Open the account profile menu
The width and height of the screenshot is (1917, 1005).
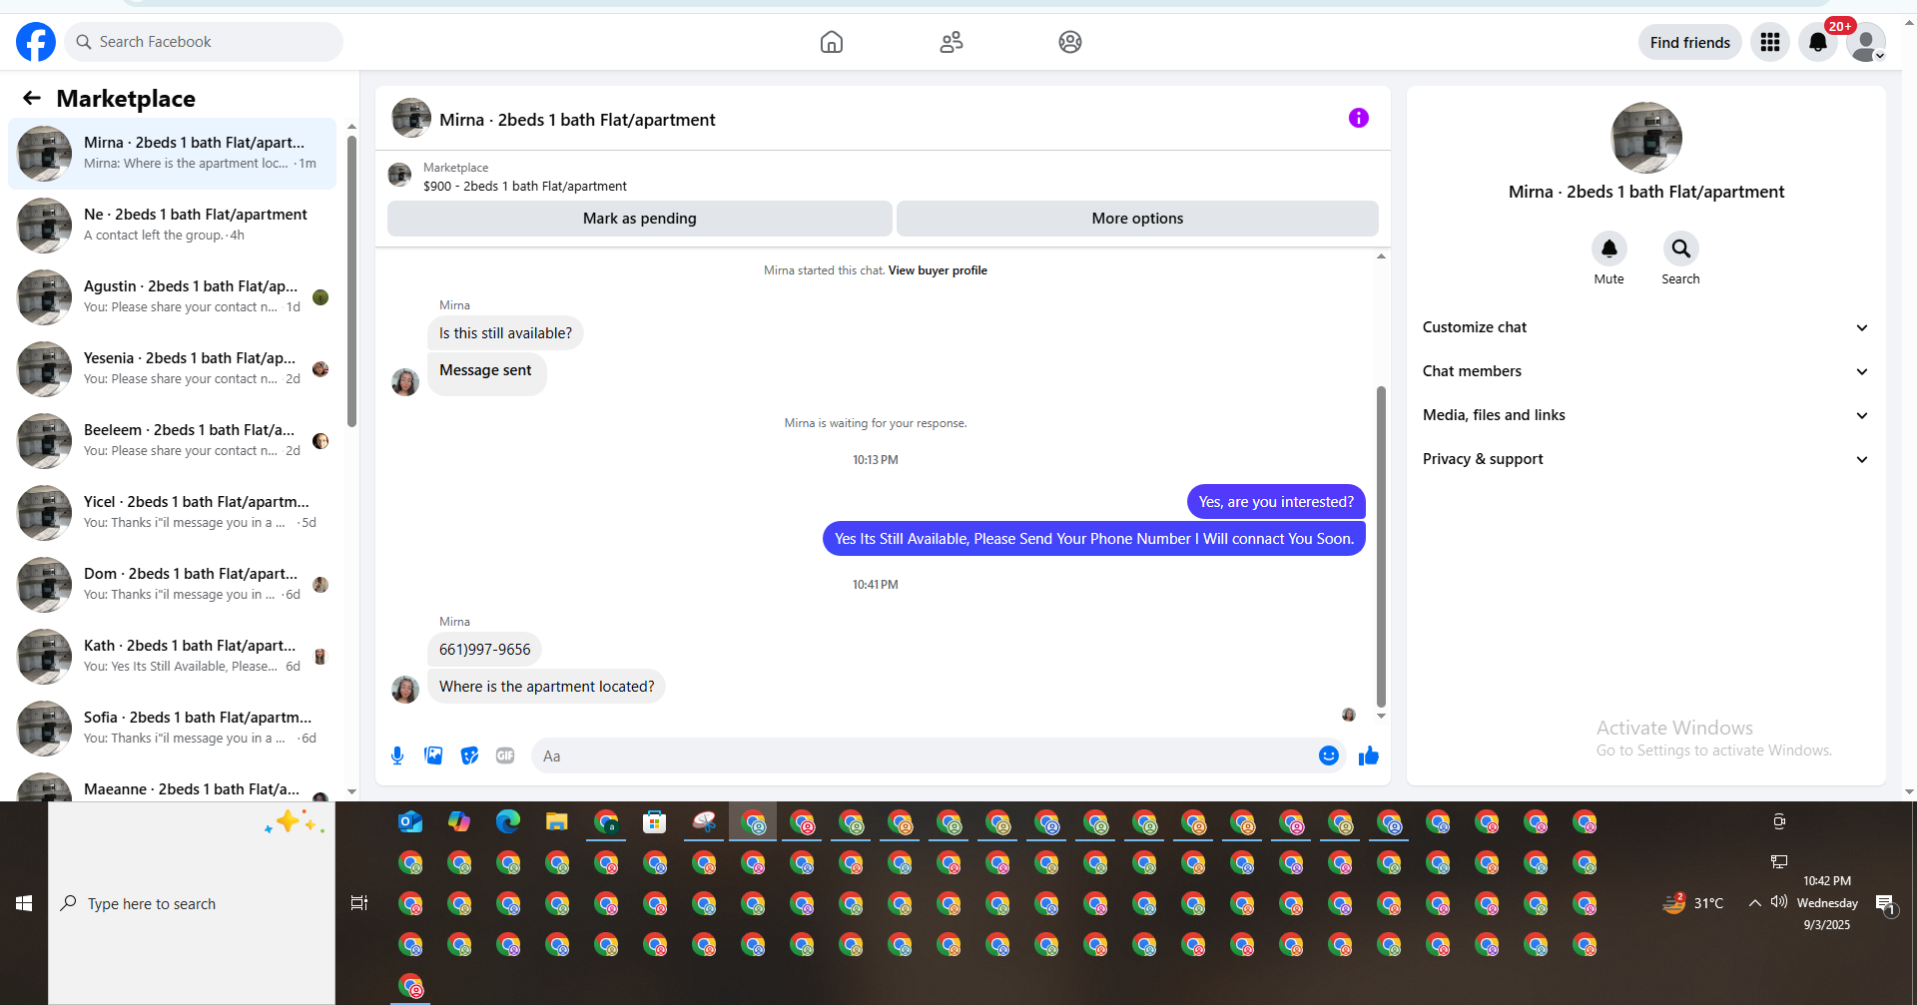point(1865,42)
